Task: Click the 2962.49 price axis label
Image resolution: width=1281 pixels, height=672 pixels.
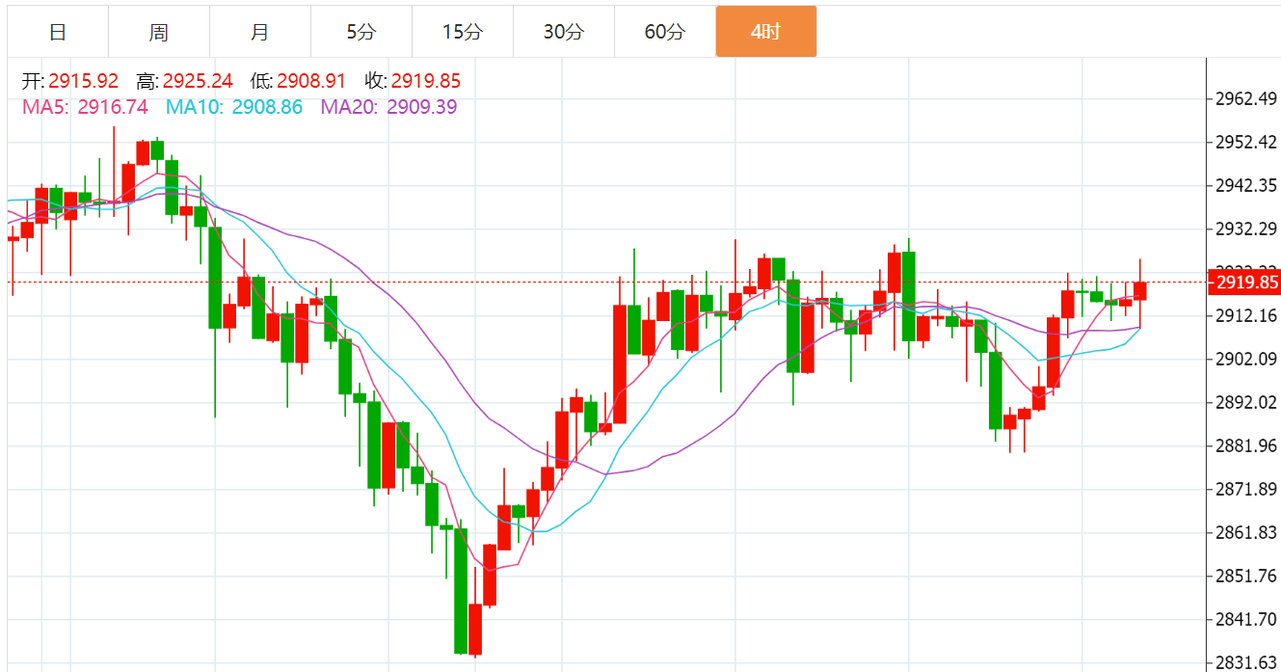Action: [x=1247, y=99]
